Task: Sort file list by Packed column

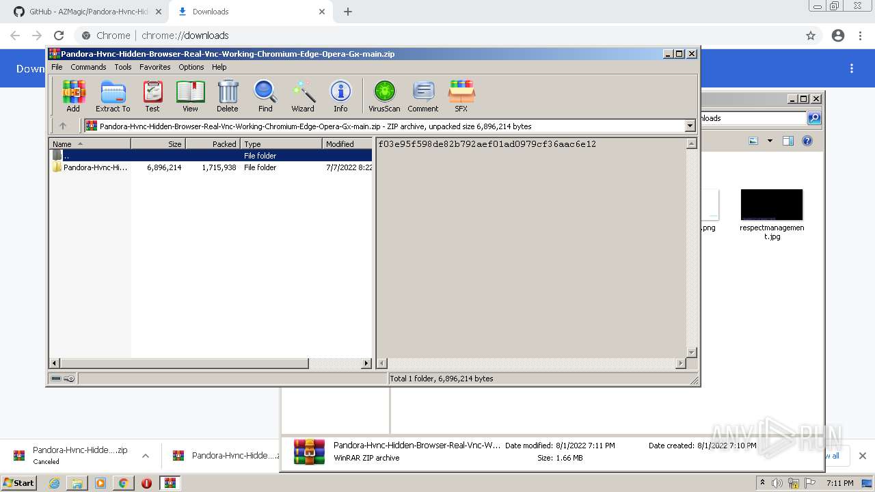Action: coord(213,143)
